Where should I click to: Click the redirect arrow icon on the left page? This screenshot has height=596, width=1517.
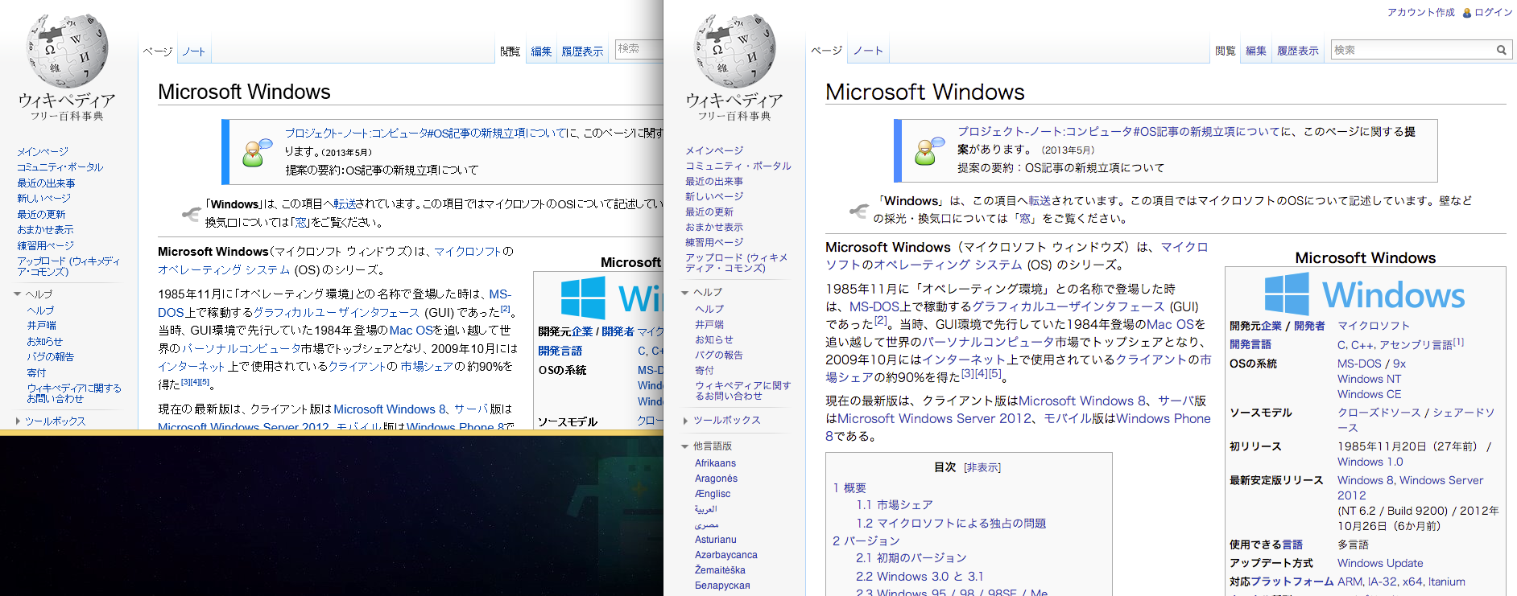coord(191,214)
